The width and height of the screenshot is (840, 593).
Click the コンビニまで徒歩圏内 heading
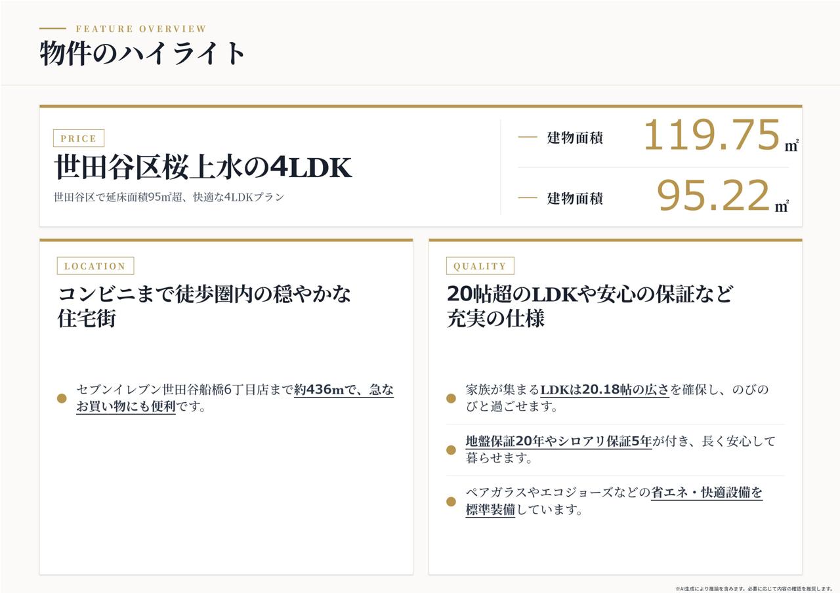[205, 306]
